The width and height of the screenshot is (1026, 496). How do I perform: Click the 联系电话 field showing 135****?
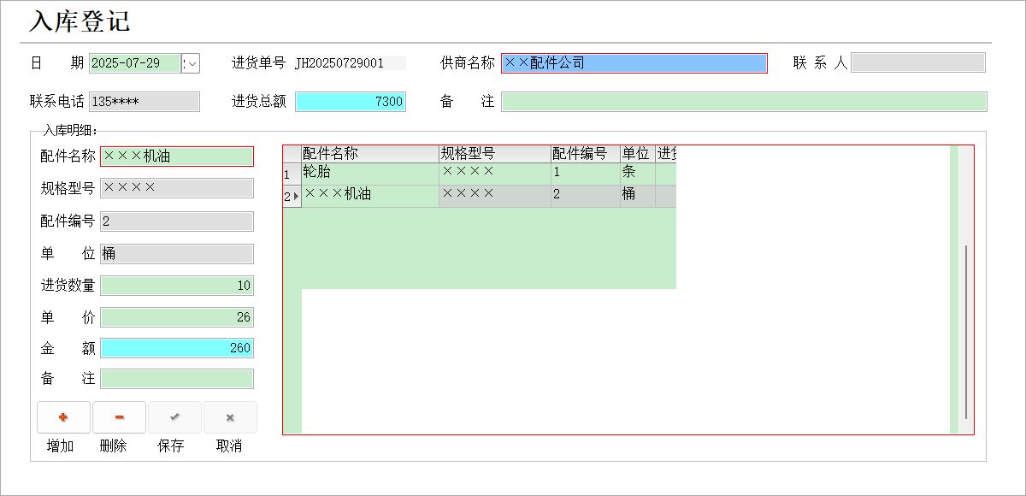144,102
